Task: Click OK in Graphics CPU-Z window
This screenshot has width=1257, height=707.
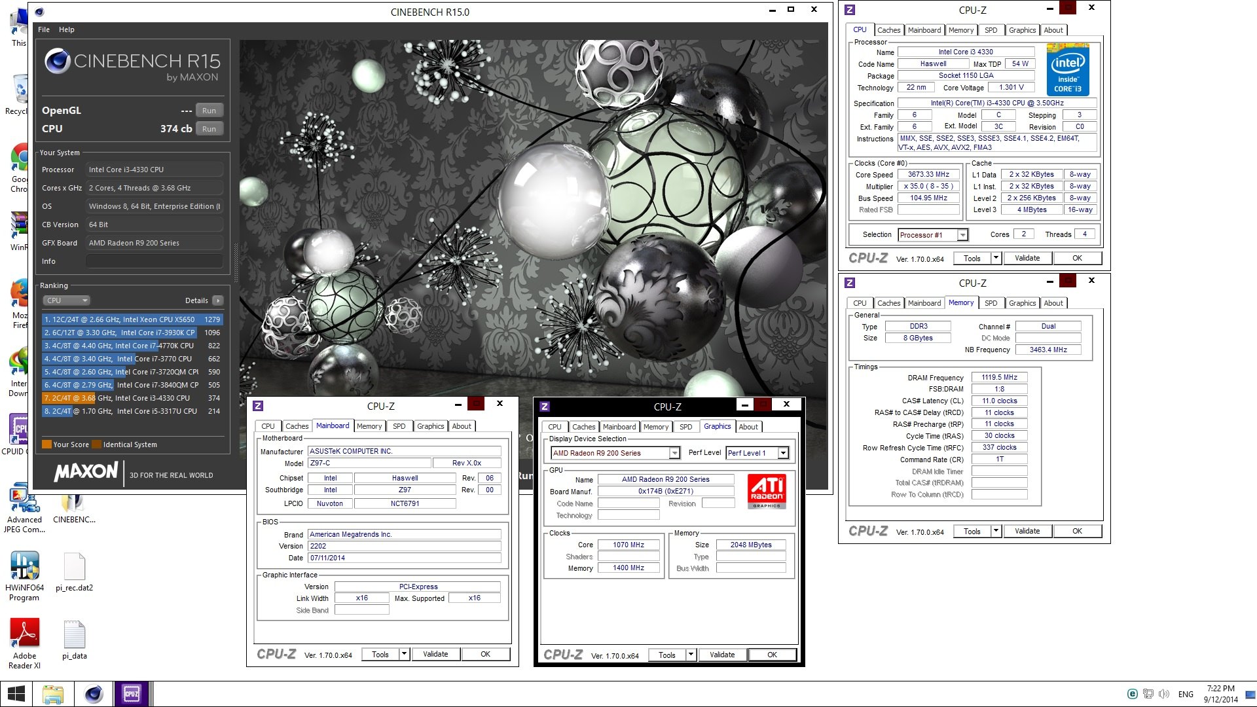Action: [x=772, y=655]
